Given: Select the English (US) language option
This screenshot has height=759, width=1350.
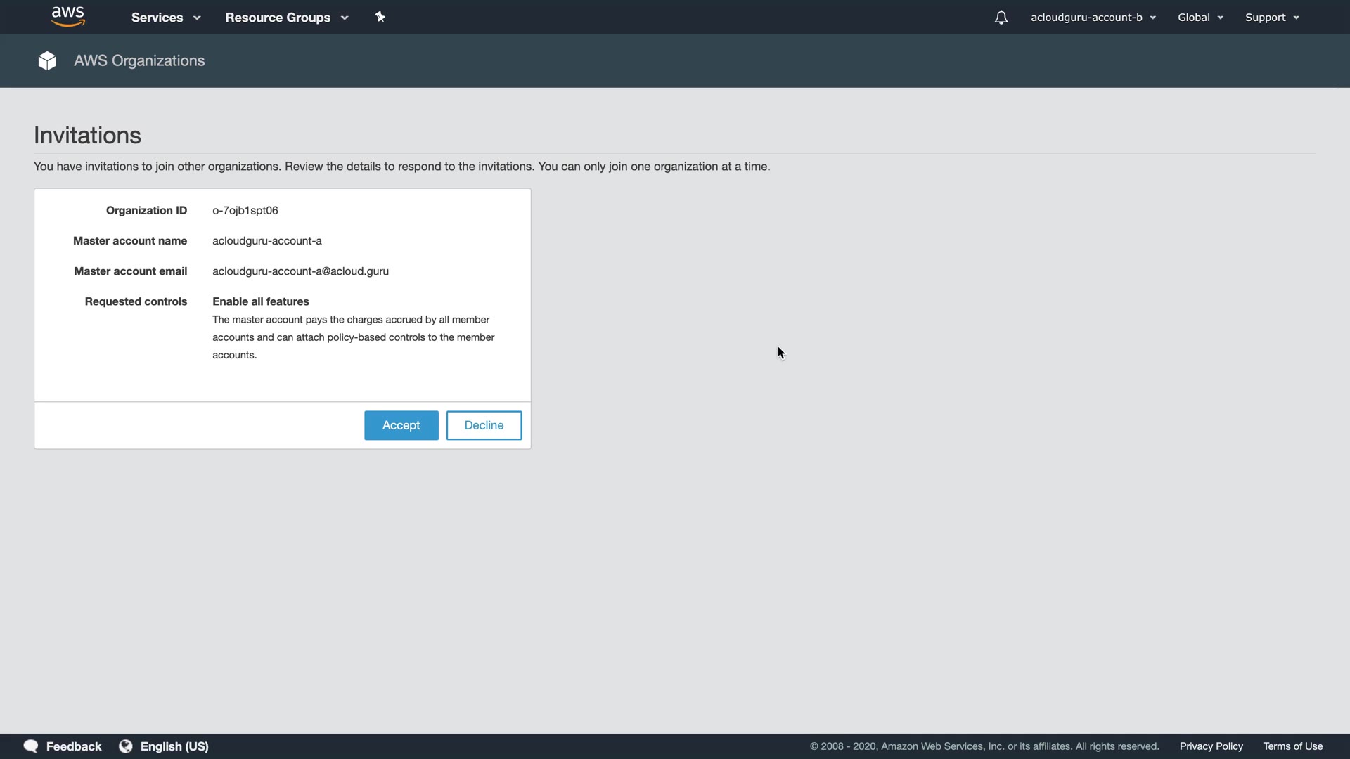Looking at the screenshot, I should pyautogui.click(x=174, y=746).
